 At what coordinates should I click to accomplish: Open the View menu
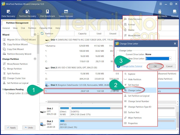[x=15, y=28]
